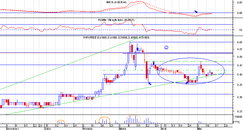Screen dimensions: 243x130
Task: Click the May month label
Action: point(199,129)
